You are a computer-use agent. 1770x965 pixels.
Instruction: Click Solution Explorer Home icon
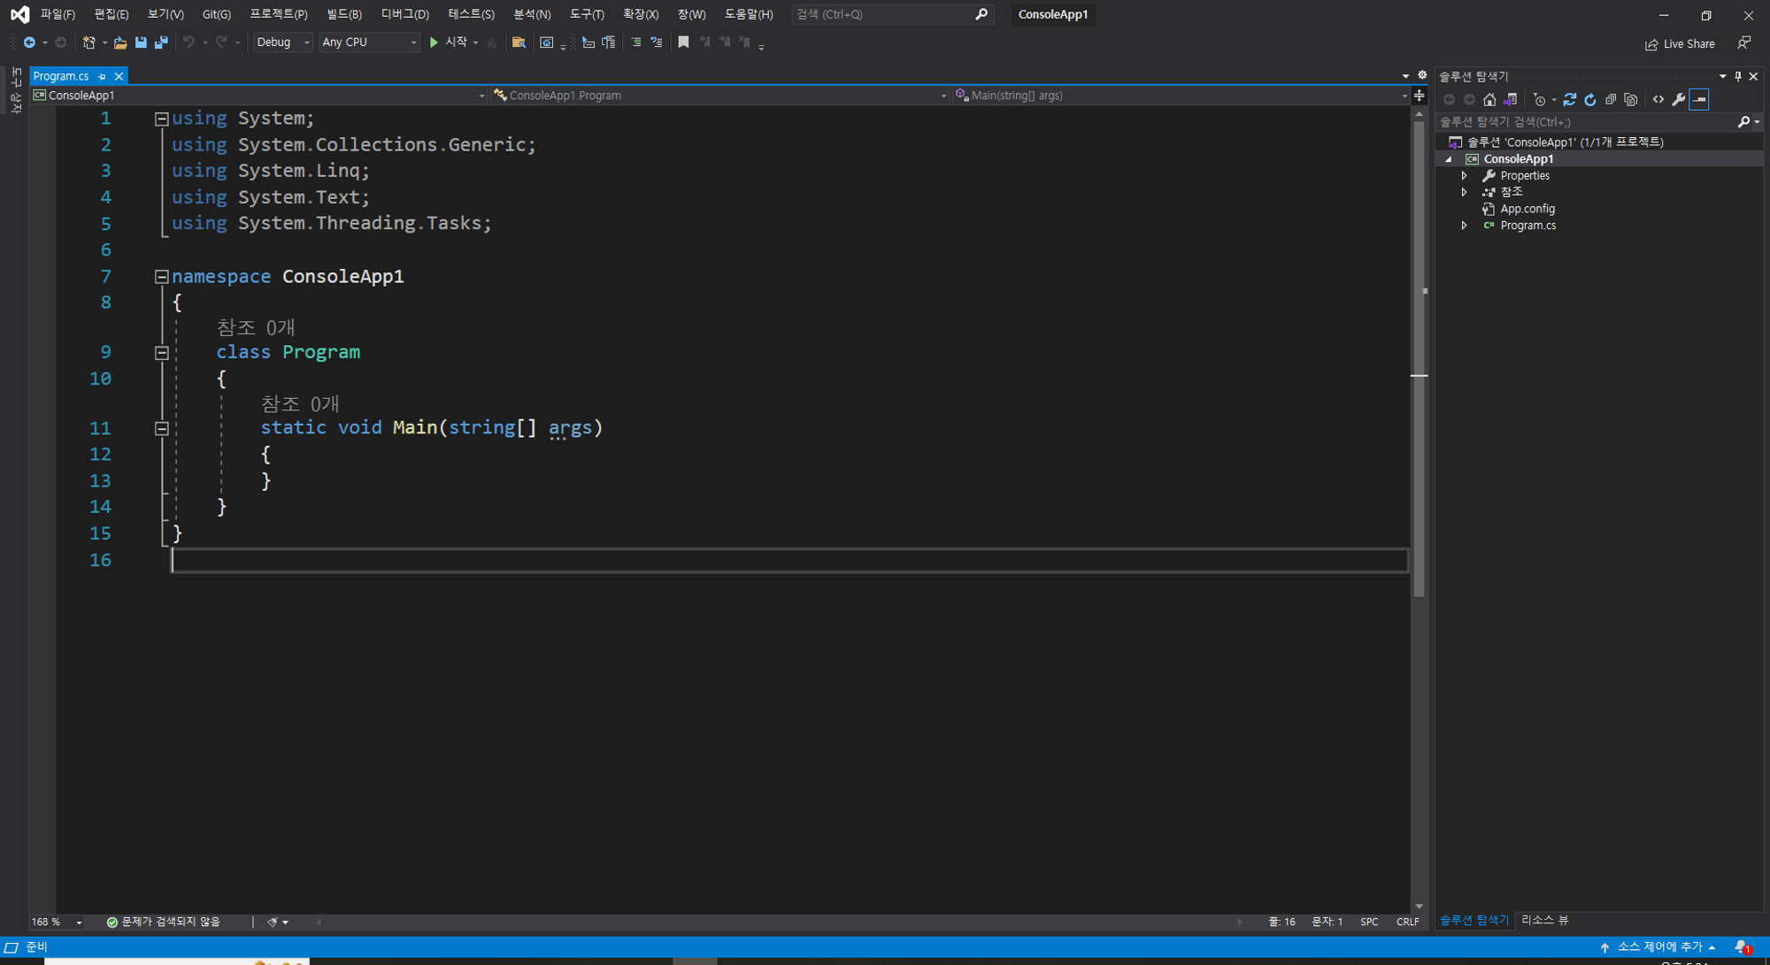(1489, 100)
